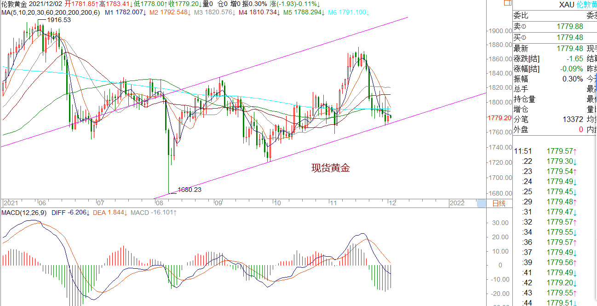Select the 12 month marker on time axis

392,203
